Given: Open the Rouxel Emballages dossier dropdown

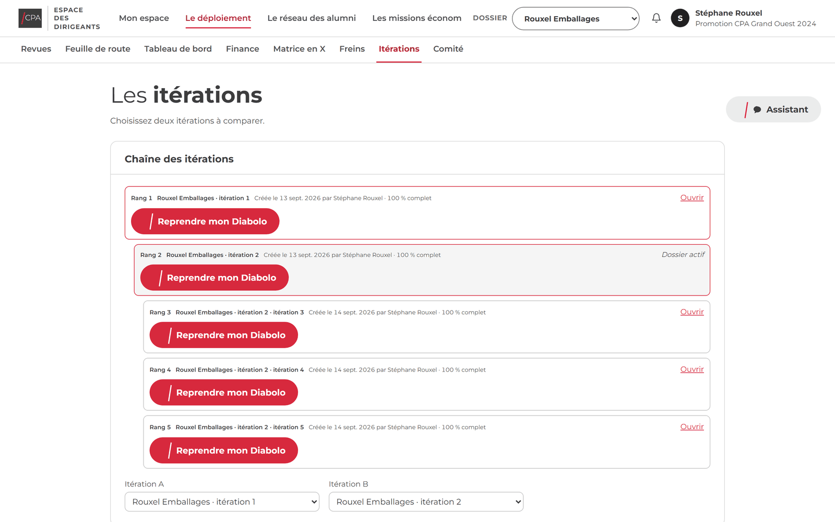Looking at the screenshot, I should 576,19.
